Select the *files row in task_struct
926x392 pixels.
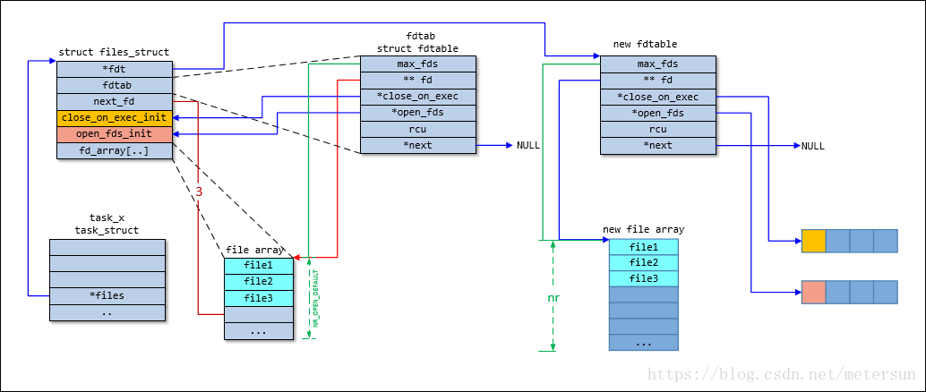pyautogui.click(x=107, y=295)
